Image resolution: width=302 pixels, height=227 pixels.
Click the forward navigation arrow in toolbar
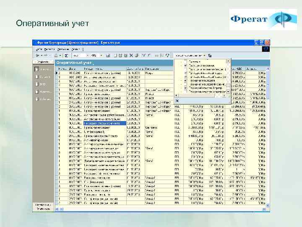[x=46, y=55]
